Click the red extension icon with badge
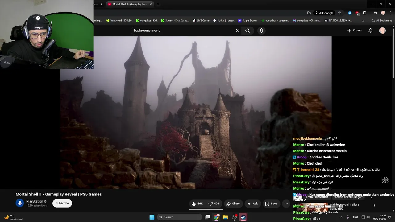Viewport: 395px width, 222px height. pos(357,13)
